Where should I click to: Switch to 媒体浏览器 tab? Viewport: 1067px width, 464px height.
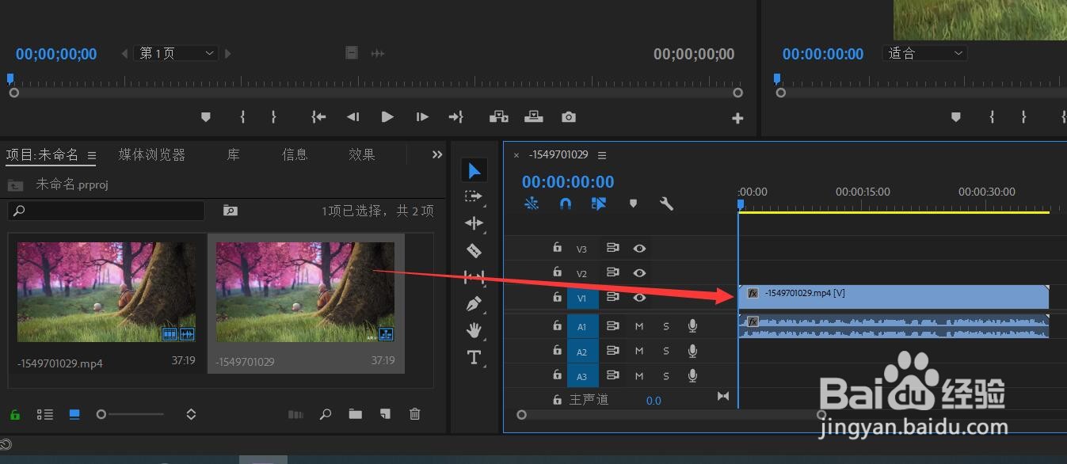(152, 155)
